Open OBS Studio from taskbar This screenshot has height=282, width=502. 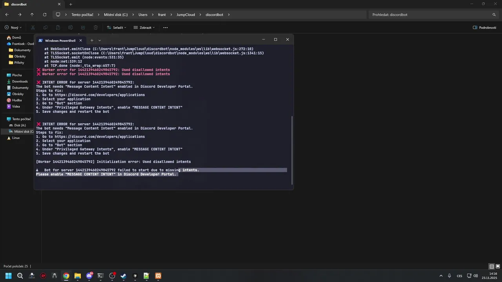point(112,276)
